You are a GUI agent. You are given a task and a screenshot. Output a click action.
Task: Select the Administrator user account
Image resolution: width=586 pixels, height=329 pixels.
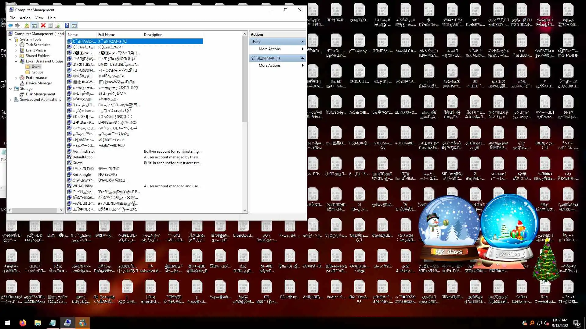84,151
